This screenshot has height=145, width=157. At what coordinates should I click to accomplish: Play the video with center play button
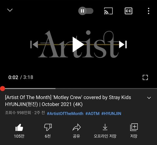pyautogui.click(x=78, y=44)
